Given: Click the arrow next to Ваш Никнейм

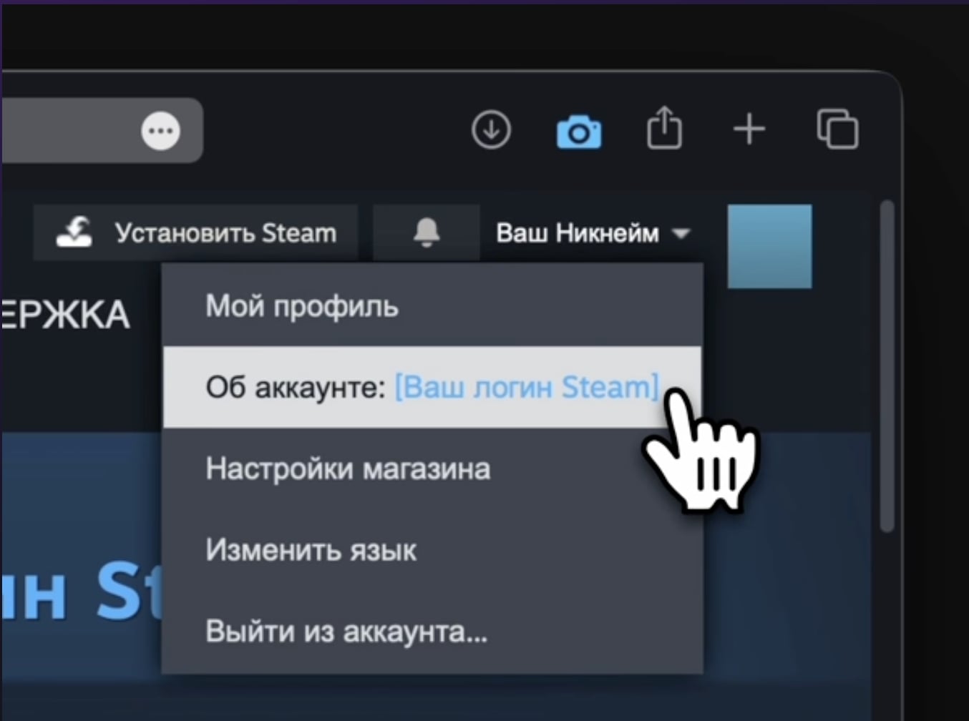Looking at the screenshot, I should pyautogui.click(x=681, y=234).
